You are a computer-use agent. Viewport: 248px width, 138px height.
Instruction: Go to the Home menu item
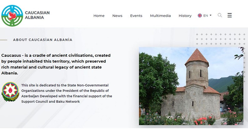point(99,16)
